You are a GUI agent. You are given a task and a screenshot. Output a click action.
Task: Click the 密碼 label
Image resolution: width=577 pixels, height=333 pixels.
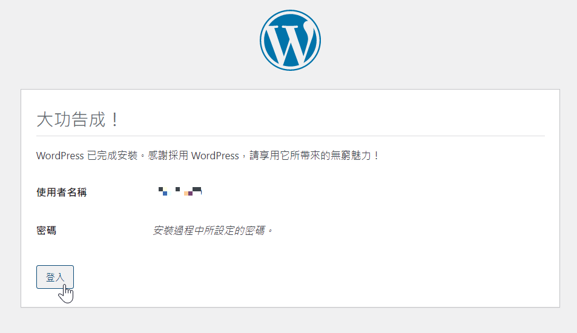[x=47, y=230]
